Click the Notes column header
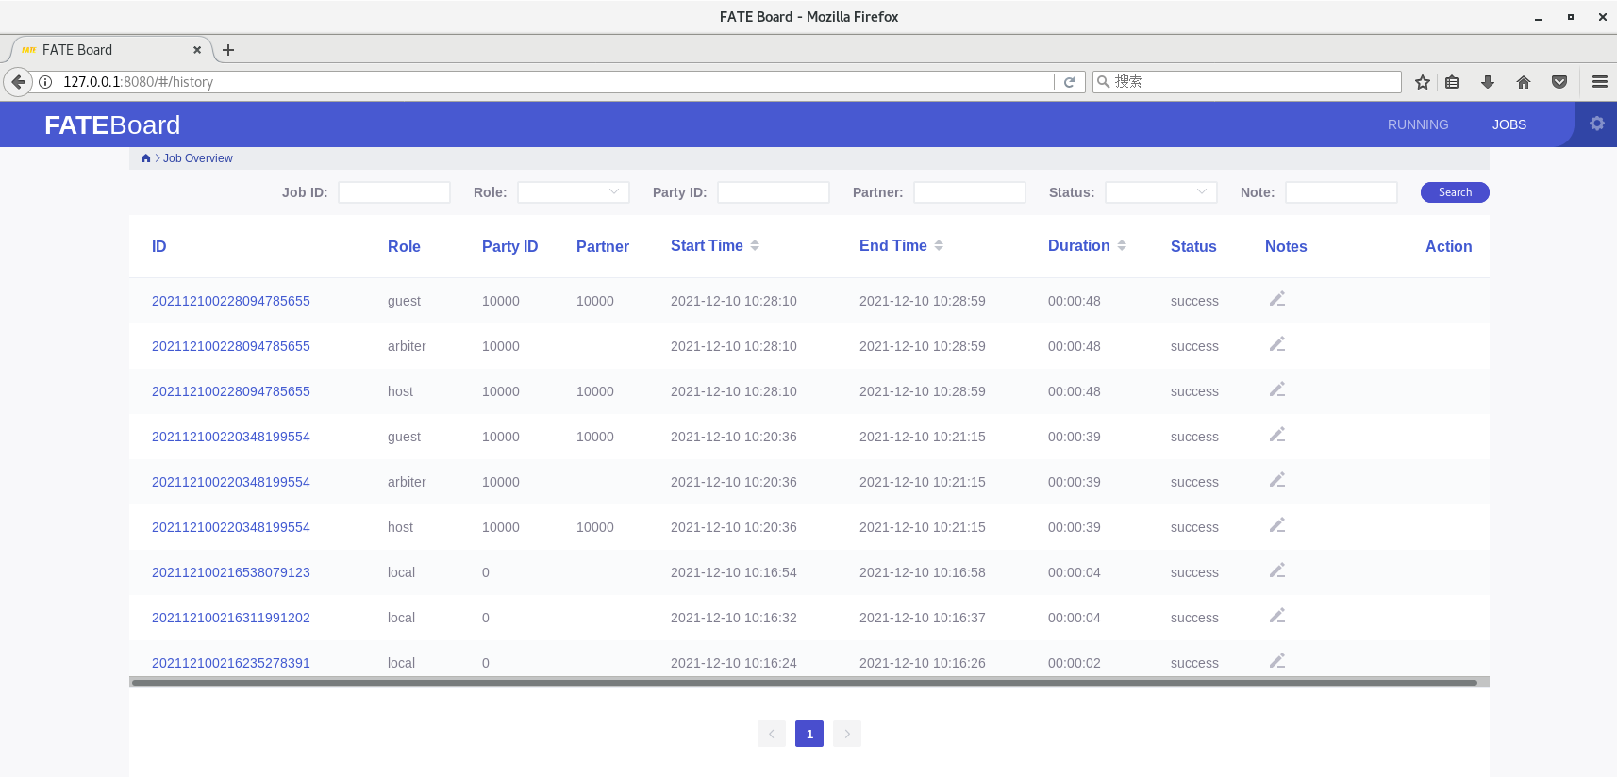 1286,246
